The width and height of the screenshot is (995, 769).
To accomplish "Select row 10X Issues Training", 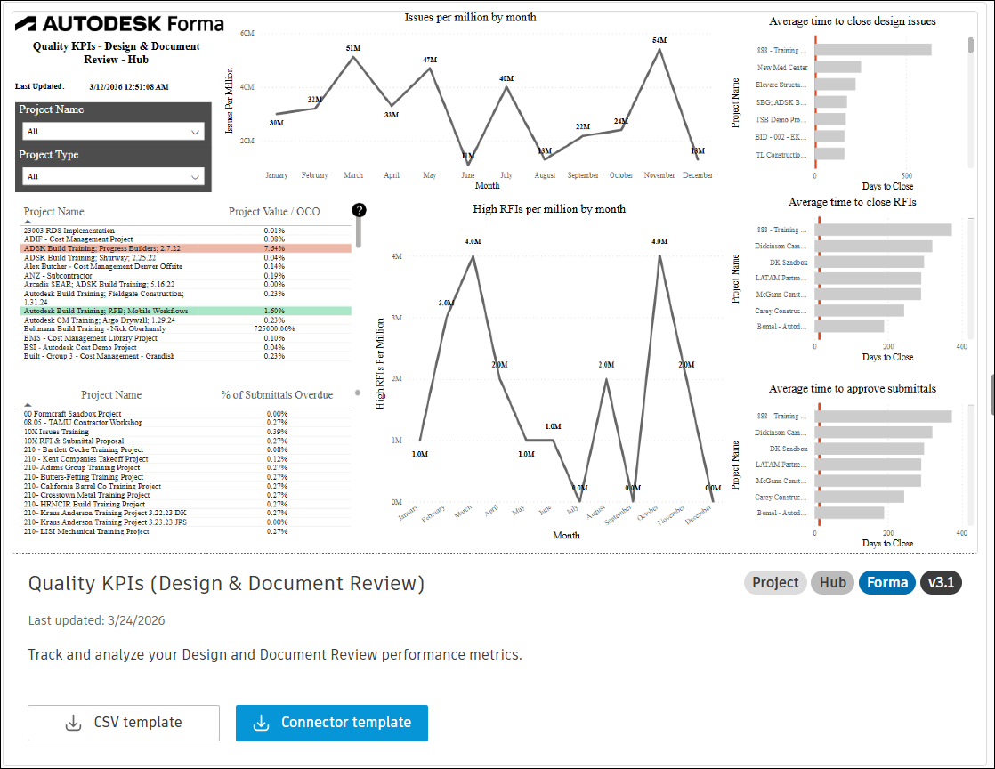I will click(186, 432).
